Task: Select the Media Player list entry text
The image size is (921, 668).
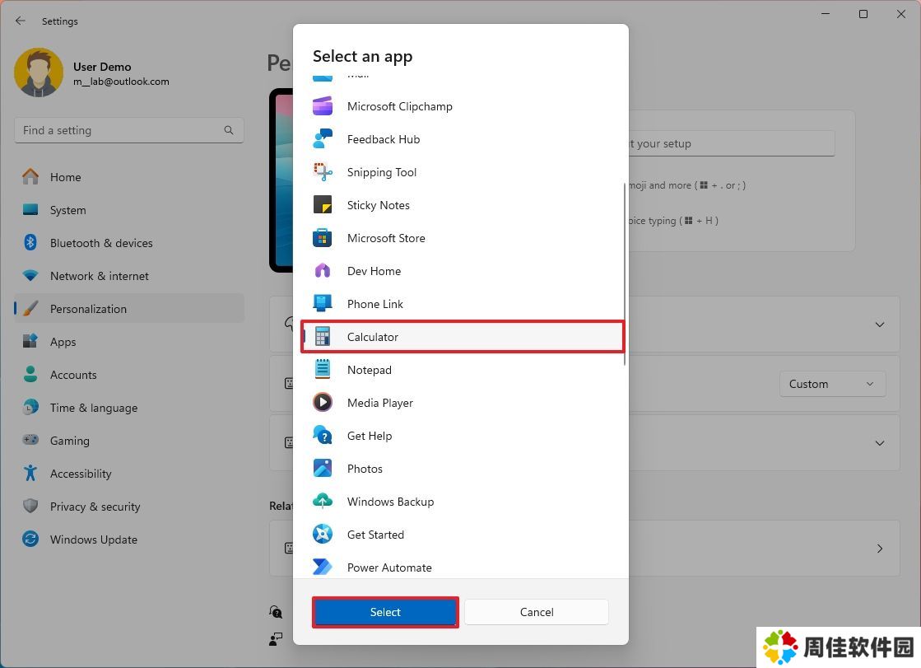Action: point(380,403)
